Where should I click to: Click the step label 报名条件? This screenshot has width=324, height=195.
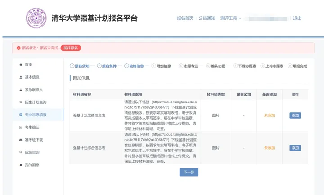109,66
